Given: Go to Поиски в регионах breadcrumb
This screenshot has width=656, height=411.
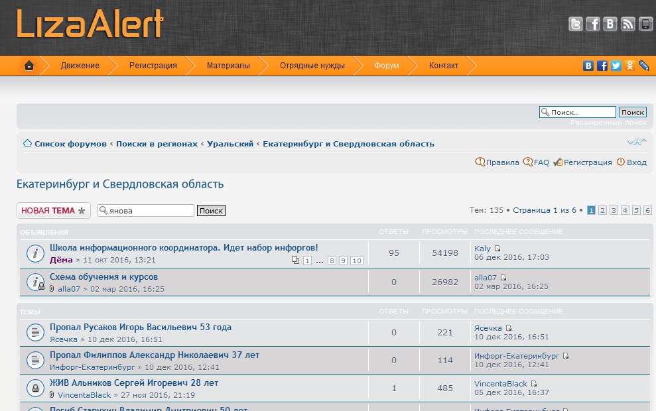Looking at the screenshot, I should [x=157, y=144].
